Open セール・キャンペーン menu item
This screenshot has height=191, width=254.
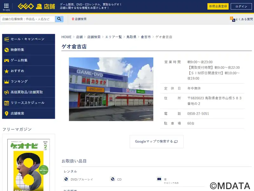[29, 39]
